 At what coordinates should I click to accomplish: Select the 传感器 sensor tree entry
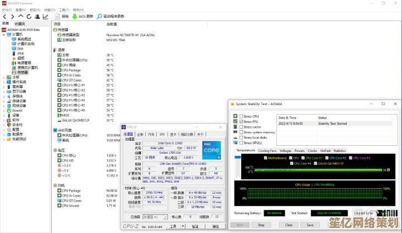[x=22, y=73]
